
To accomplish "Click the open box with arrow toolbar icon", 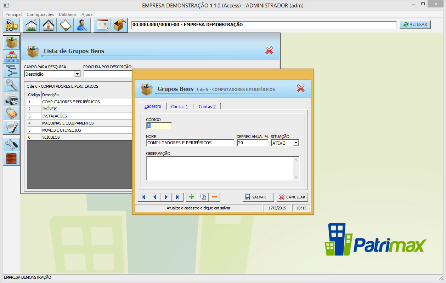I will tap(119, 25).
